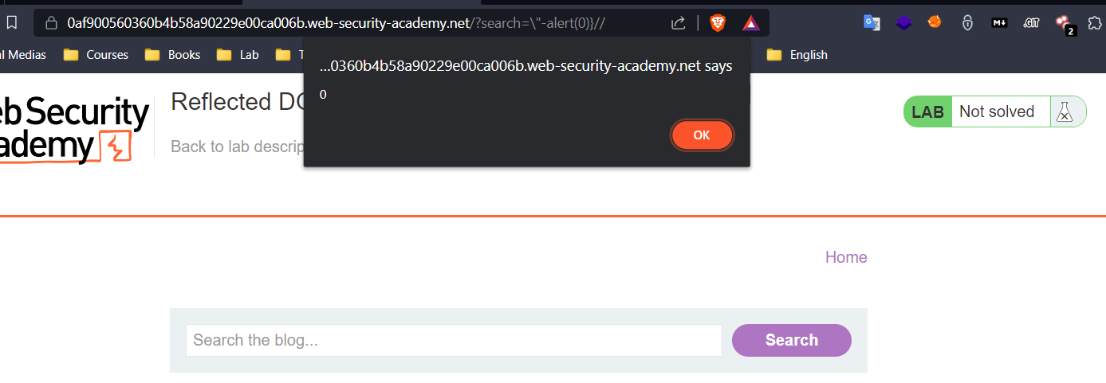Image resolution: width=1106 pixels, height=383 pixels.
Task: Open the Courses bookmarks folder
Action: (96, 55)
